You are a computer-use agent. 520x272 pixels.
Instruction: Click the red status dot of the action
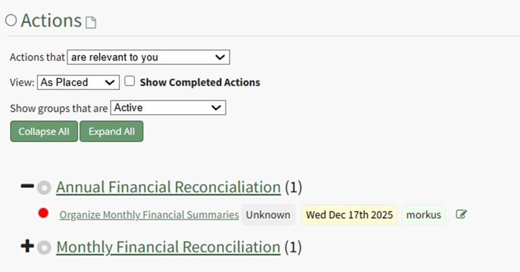44,213
